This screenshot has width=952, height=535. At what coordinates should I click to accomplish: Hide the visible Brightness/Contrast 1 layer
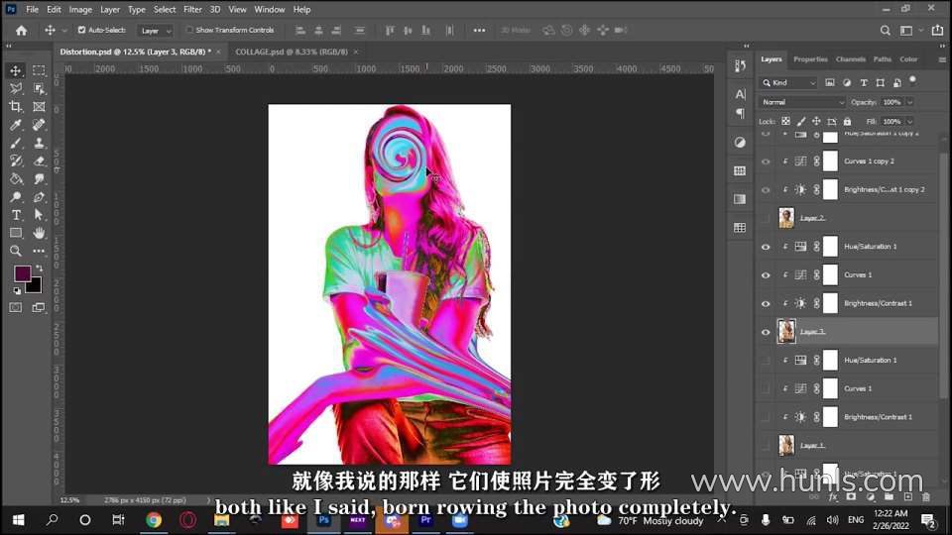coord(765,303)
